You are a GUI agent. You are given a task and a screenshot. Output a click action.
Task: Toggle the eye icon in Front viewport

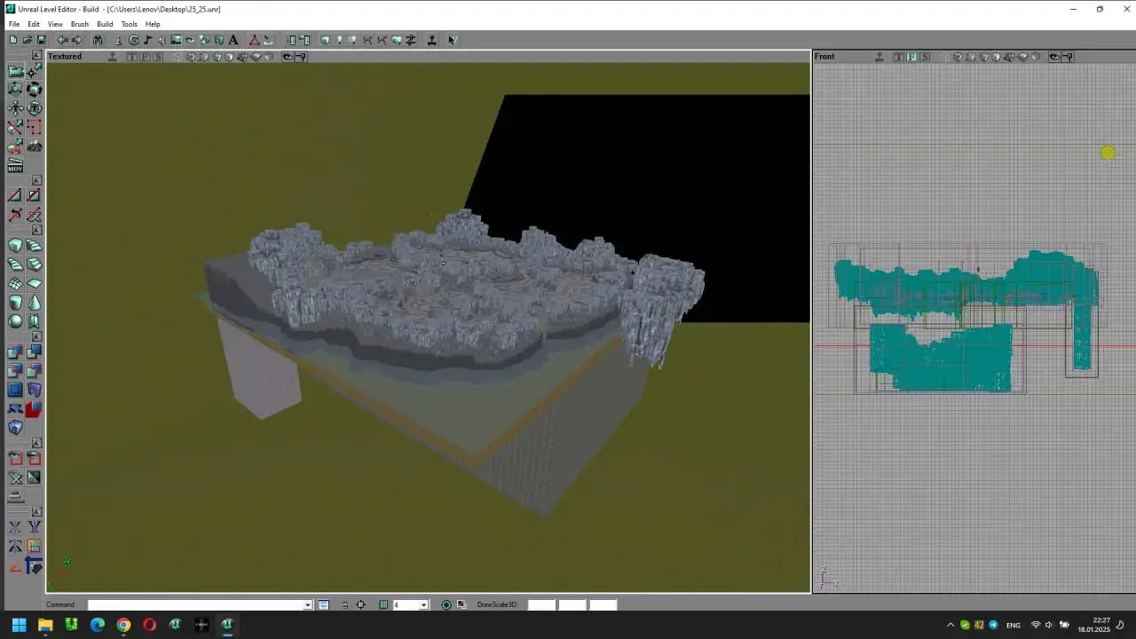[x=1054, y=57]
